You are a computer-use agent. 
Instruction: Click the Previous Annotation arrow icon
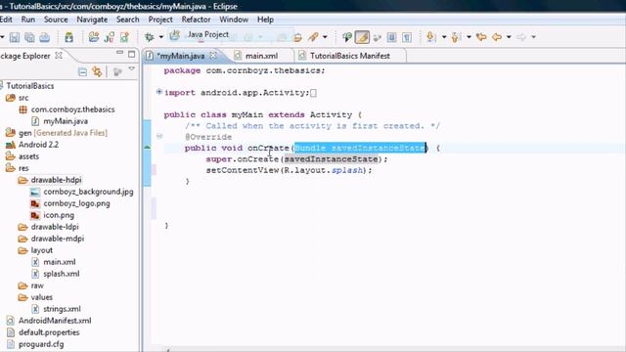(x=456, y=37)
